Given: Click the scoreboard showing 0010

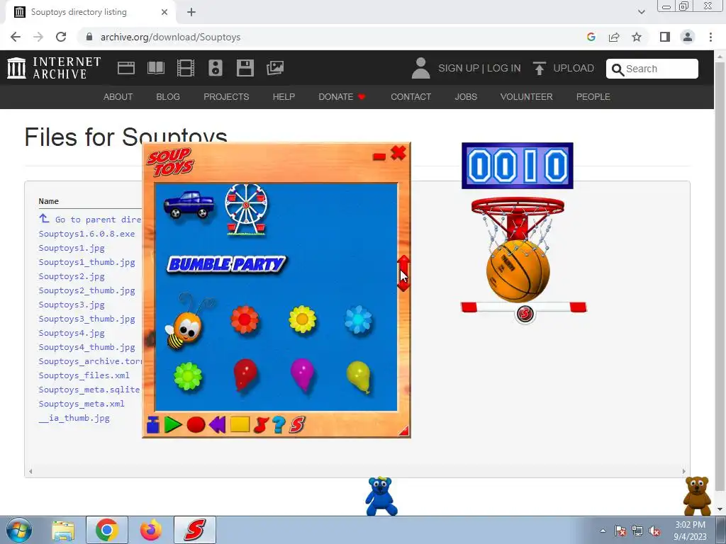Looking at the screenshot, I should pyautogui.click(x=517, y=166).
